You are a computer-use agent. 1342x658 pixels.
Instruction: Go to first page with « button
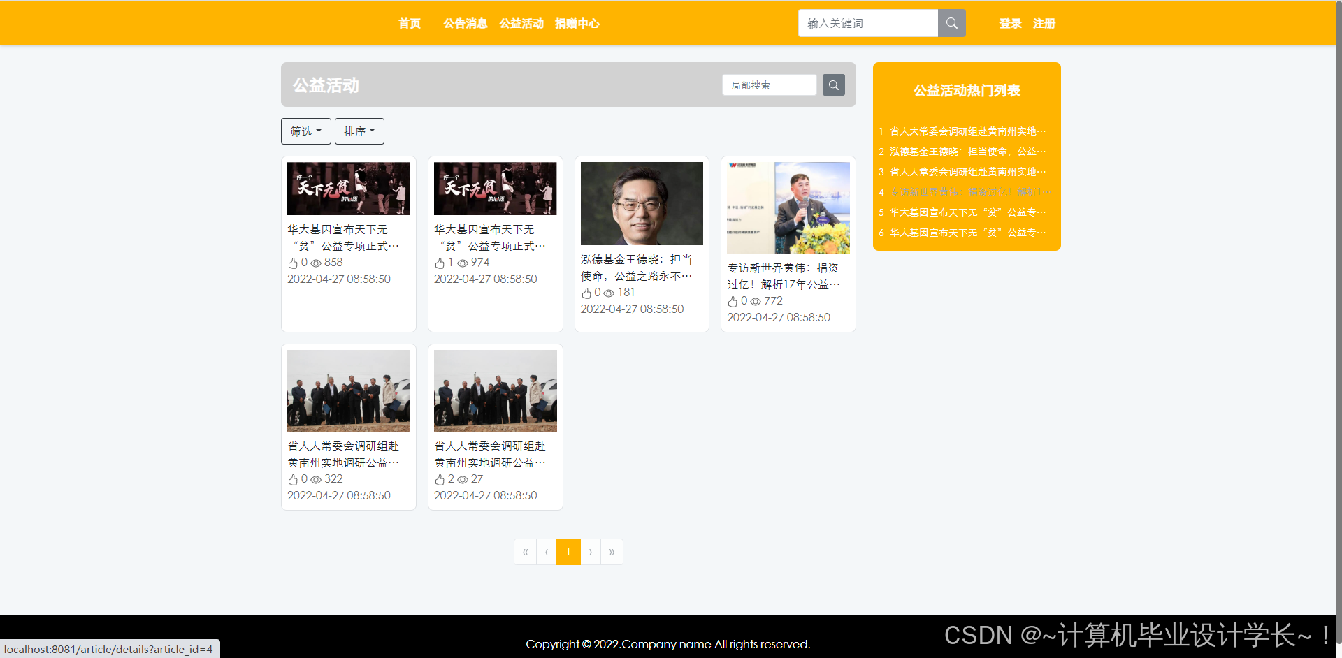[525, 552]
